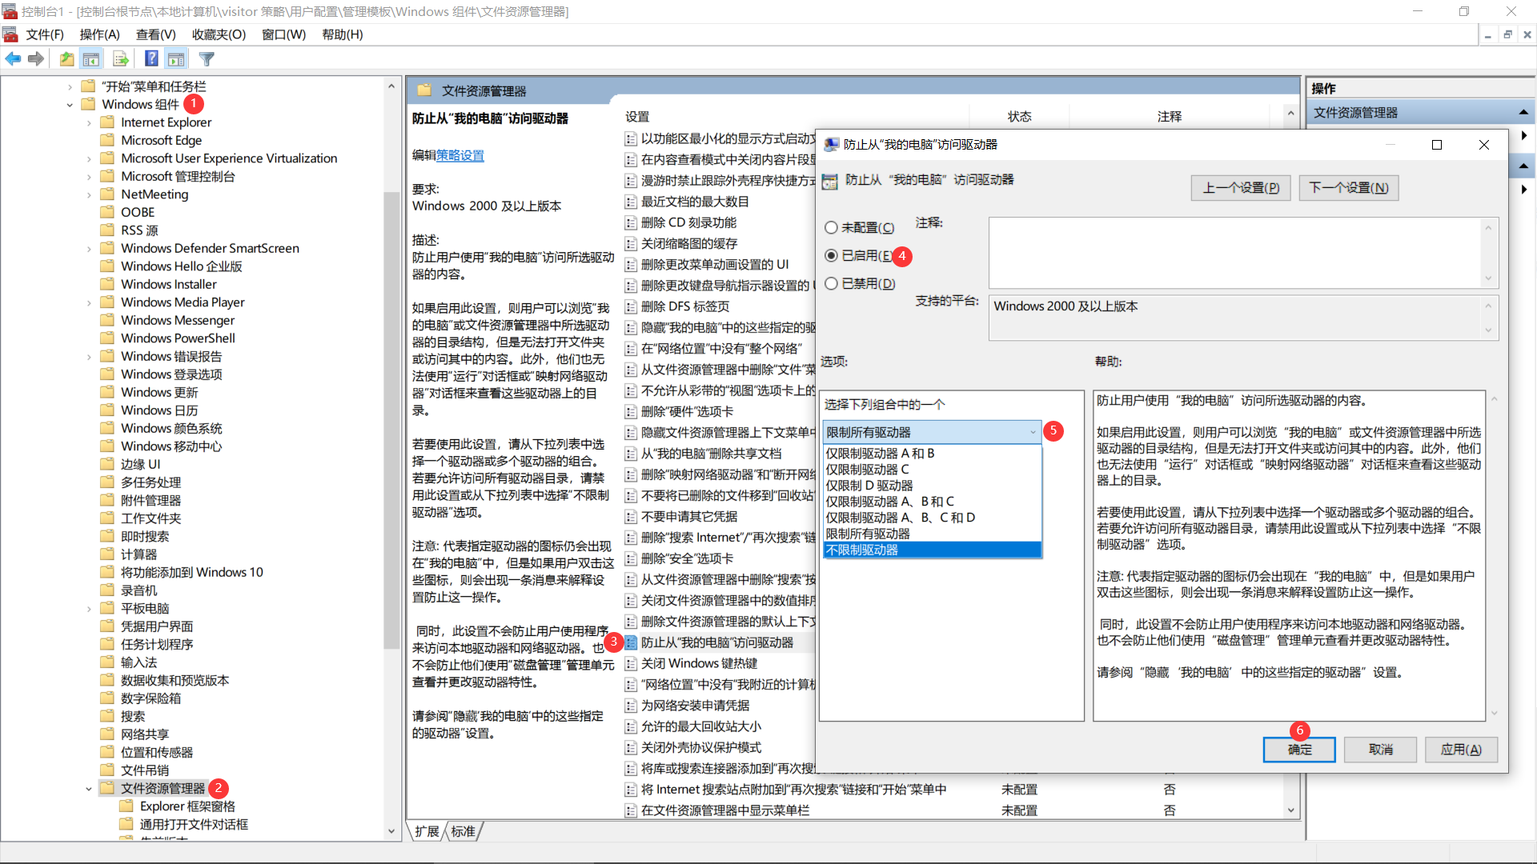Toggle Show/Hide console tree icon
This screenshot has height=864, width=1537.
point(91,58)
